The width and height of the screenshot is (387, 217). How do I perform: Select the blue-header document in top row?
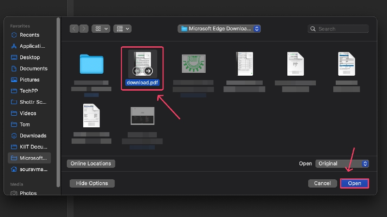point(346,64)
